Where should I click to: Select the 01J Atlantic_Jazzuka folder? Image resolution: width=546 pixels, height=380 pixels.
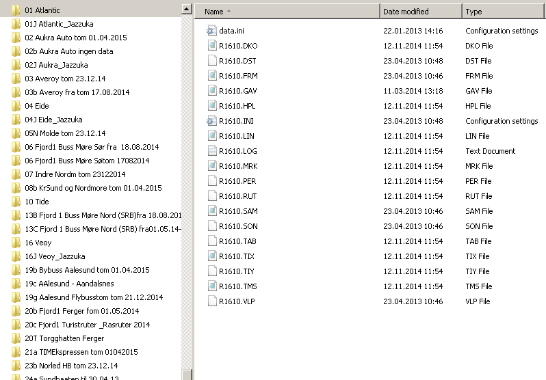[59, 24]
